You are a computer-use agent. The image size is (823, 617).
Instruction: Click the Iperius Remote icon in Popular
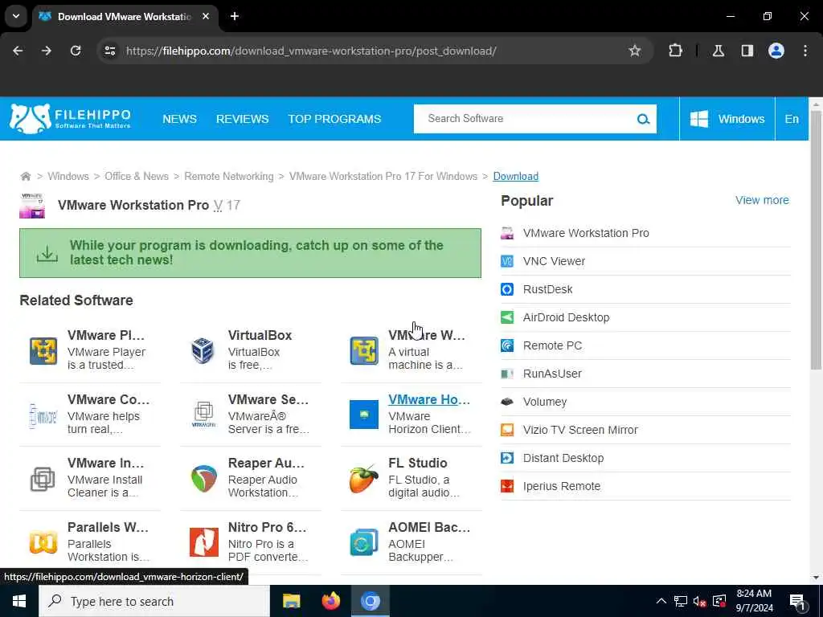(x=507, y=486)
